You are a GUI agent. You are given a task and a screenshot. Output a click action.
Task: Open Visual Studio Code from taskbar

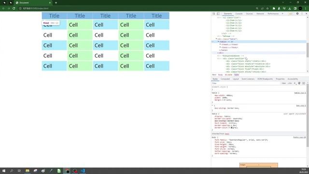tap(83, 171)
